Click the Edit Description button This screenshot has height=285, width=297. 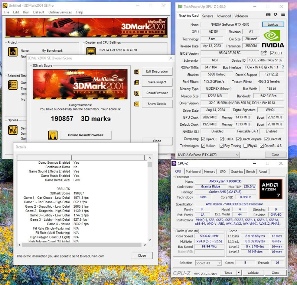click(157, 71)
